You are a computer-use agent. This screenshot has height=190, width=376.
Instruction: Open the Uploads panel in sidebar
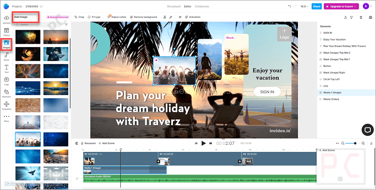pyautogui.click(x=7, y=20)
